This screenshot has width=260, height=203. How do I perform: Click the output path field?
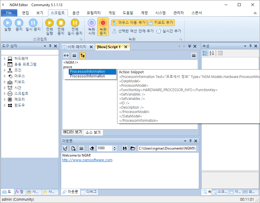[167, 148]
